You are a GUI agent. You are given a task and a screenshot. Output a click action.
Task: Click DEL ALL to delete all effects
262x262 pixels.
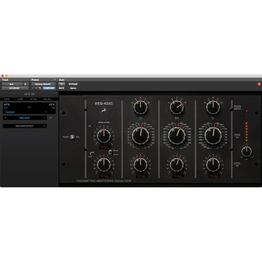47,99
